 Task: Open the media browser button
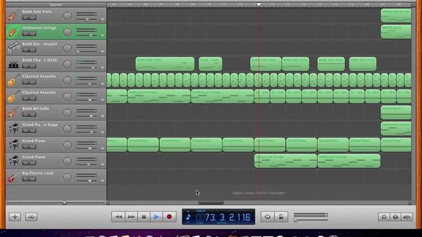[407, 217]
